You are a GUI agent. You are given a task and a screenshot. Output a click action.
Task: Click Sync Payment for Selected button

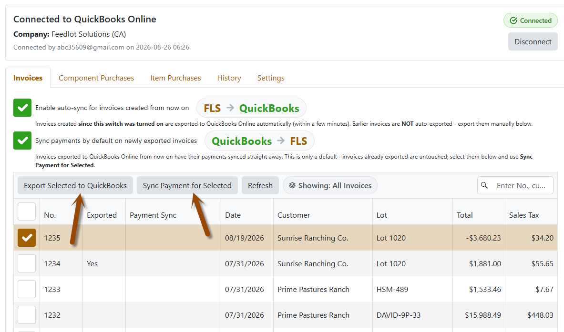[187, 185]
